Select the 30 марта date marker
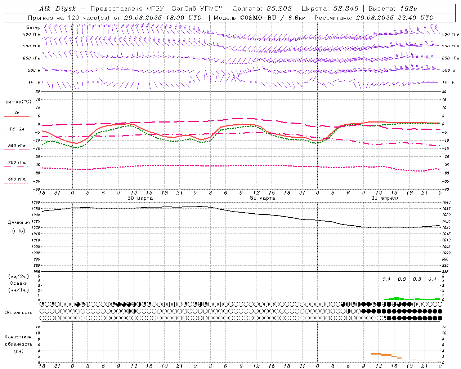461x369 pixels. pos(140,198)
